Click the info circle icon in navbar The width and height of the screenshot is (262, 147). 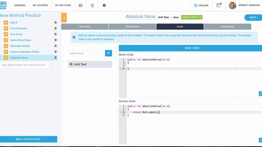pos(104,5)
